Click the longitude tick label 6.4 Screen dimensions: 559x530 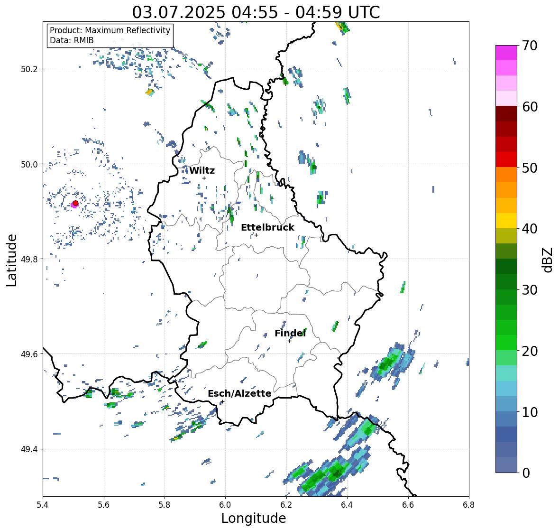pos(347,504)
